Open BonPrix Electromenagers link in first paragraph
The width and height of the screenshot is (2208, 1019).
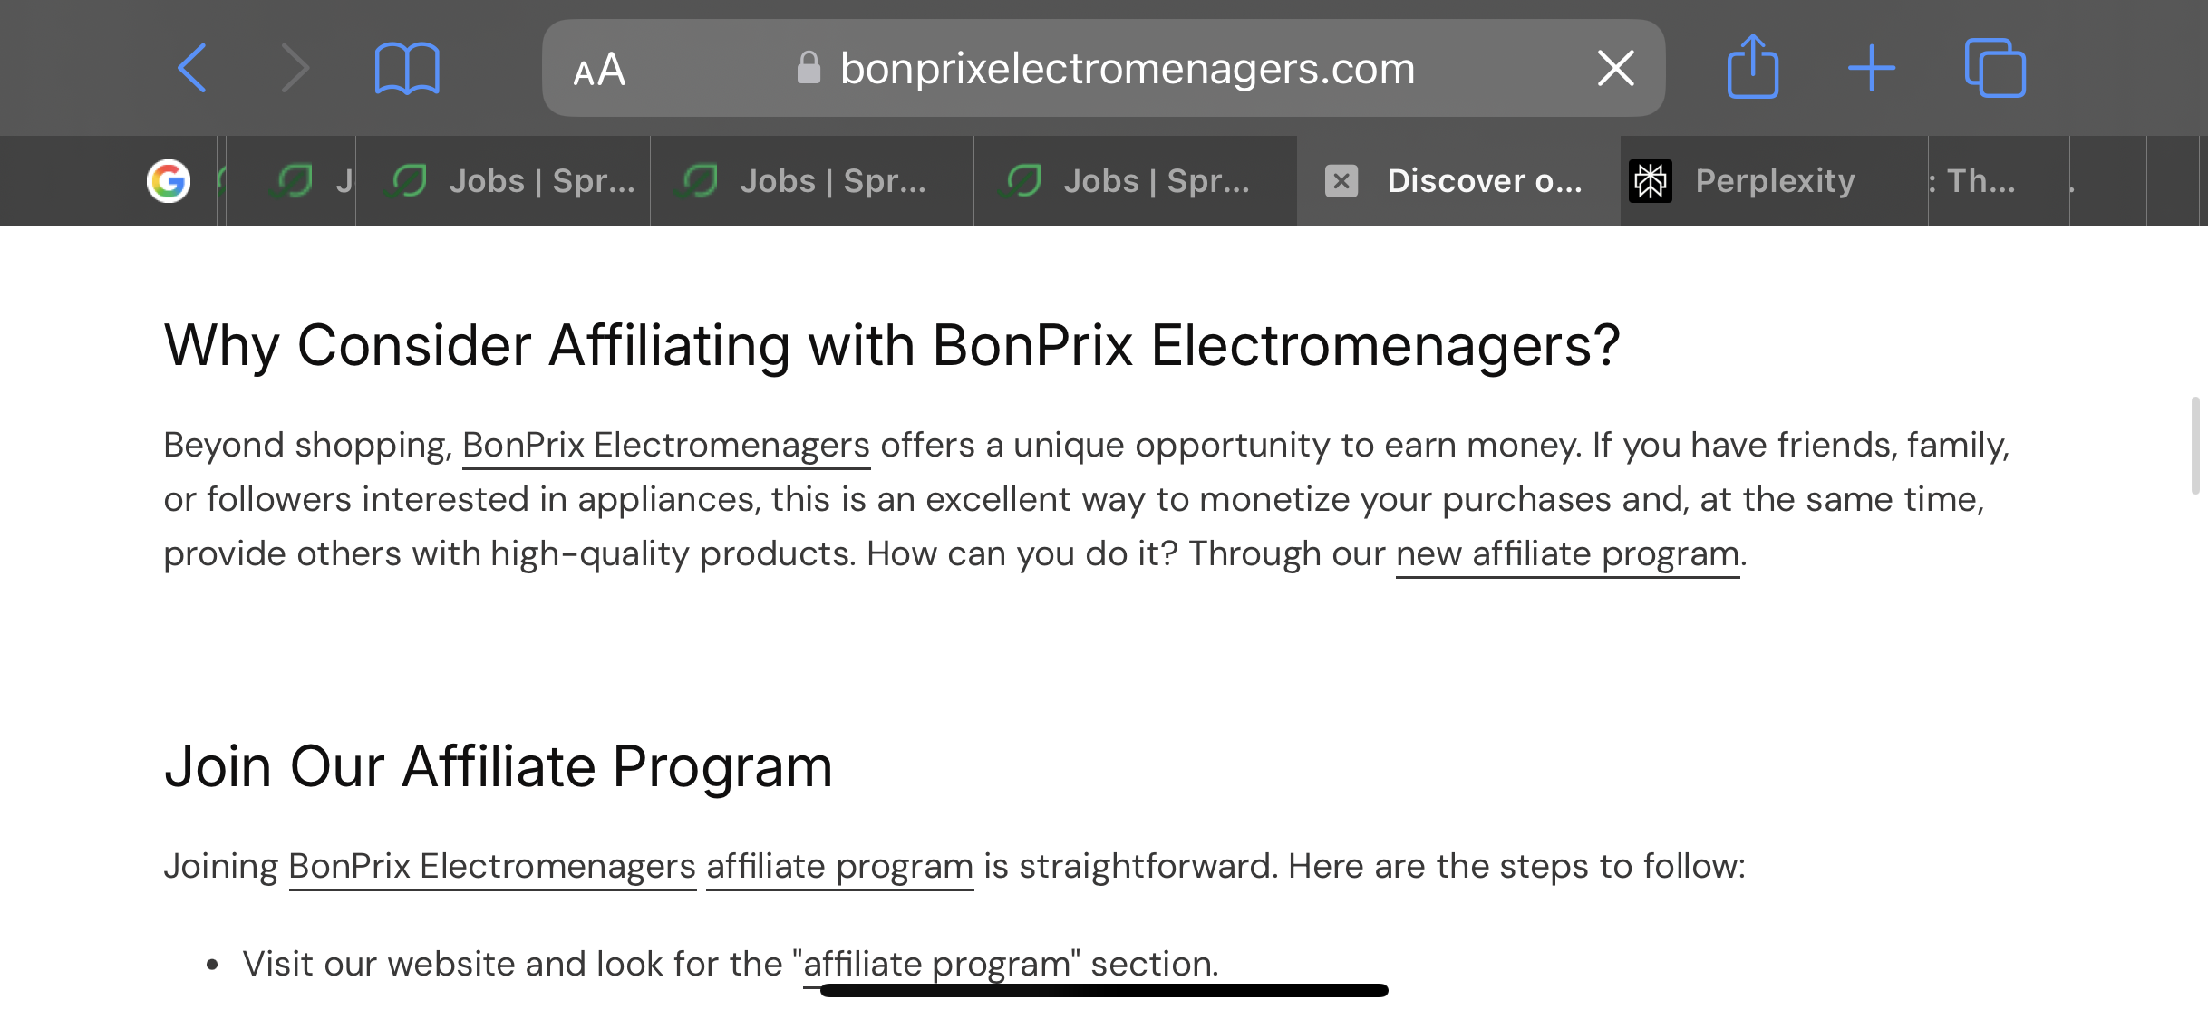666,445
